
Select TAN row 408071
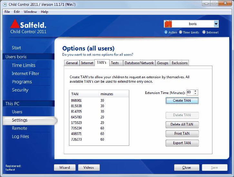click(x=99, y=134)
